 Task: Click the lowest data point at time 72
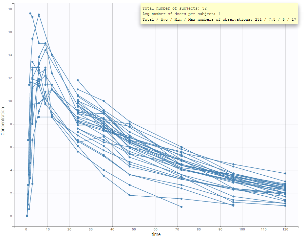coord(181,207)
